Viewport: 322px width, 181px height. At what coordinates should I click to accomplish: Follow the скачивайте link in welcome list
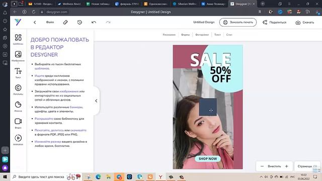click(78, 130)
